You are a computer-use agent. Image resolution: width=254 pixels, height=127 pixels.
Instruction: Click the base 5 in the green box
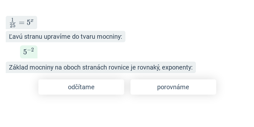25,52
